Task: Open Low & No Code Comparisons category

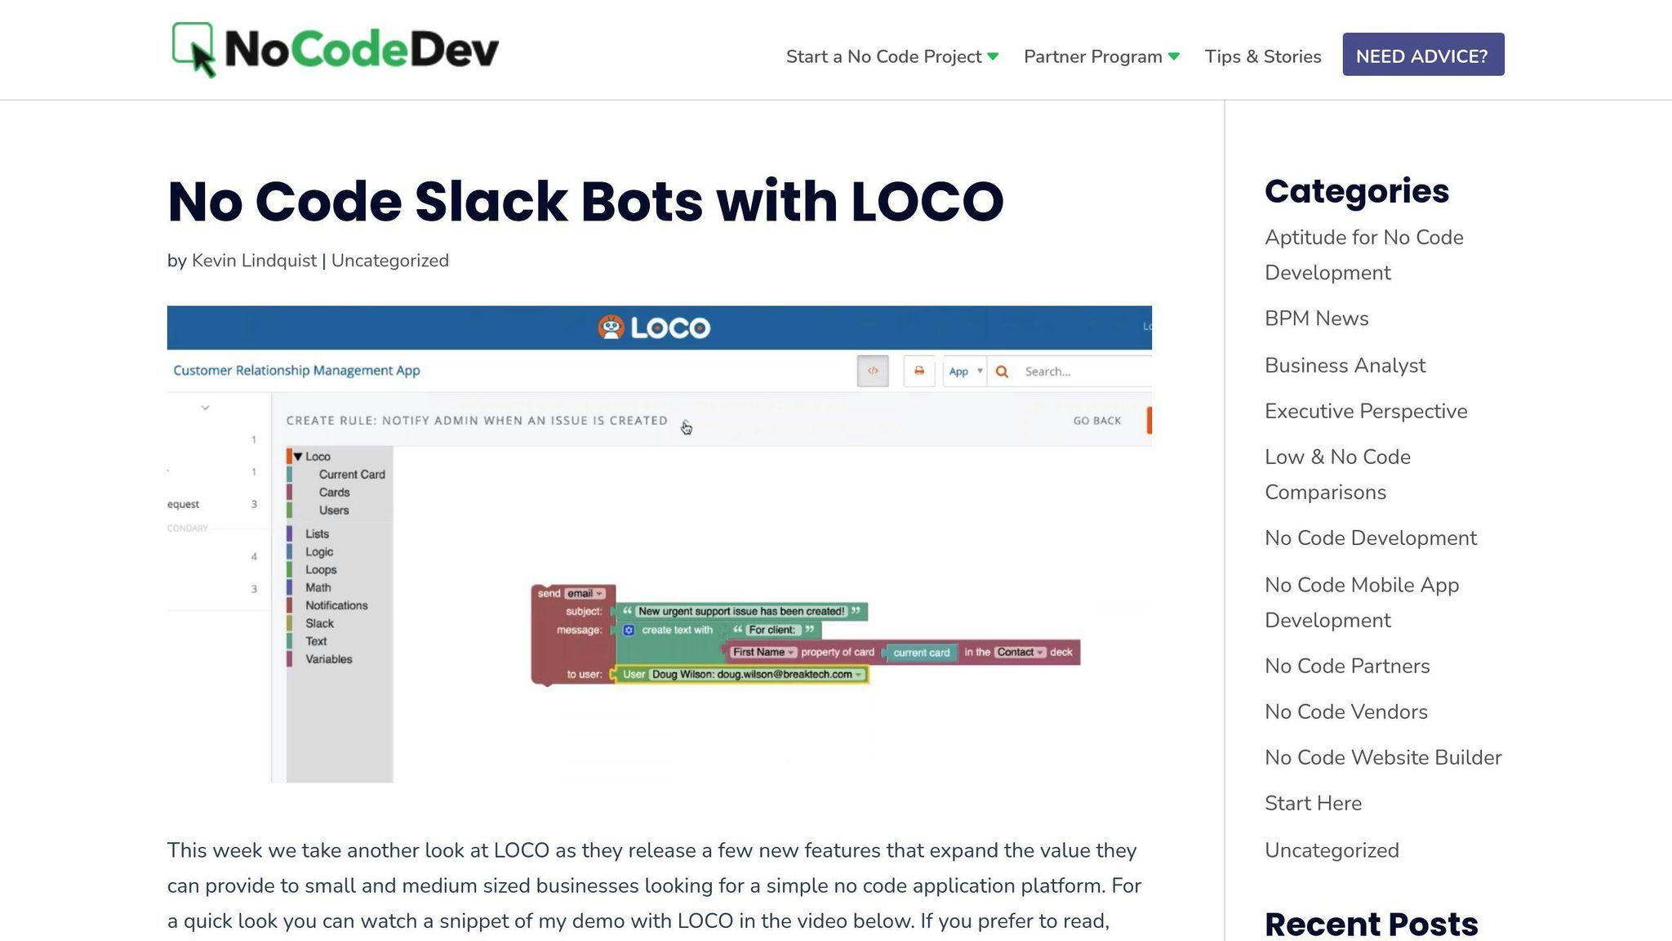Action: [x=1338, y=475]
